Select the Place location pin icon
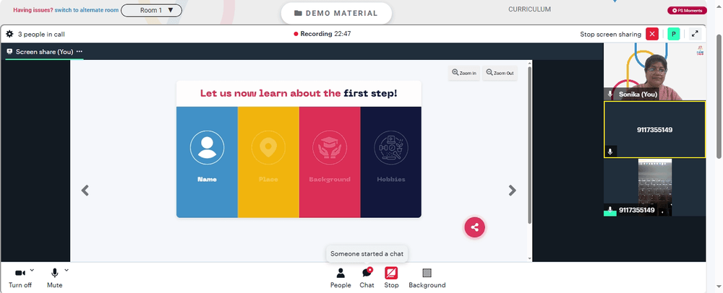723x293 pixels. (x=268, y=148)
